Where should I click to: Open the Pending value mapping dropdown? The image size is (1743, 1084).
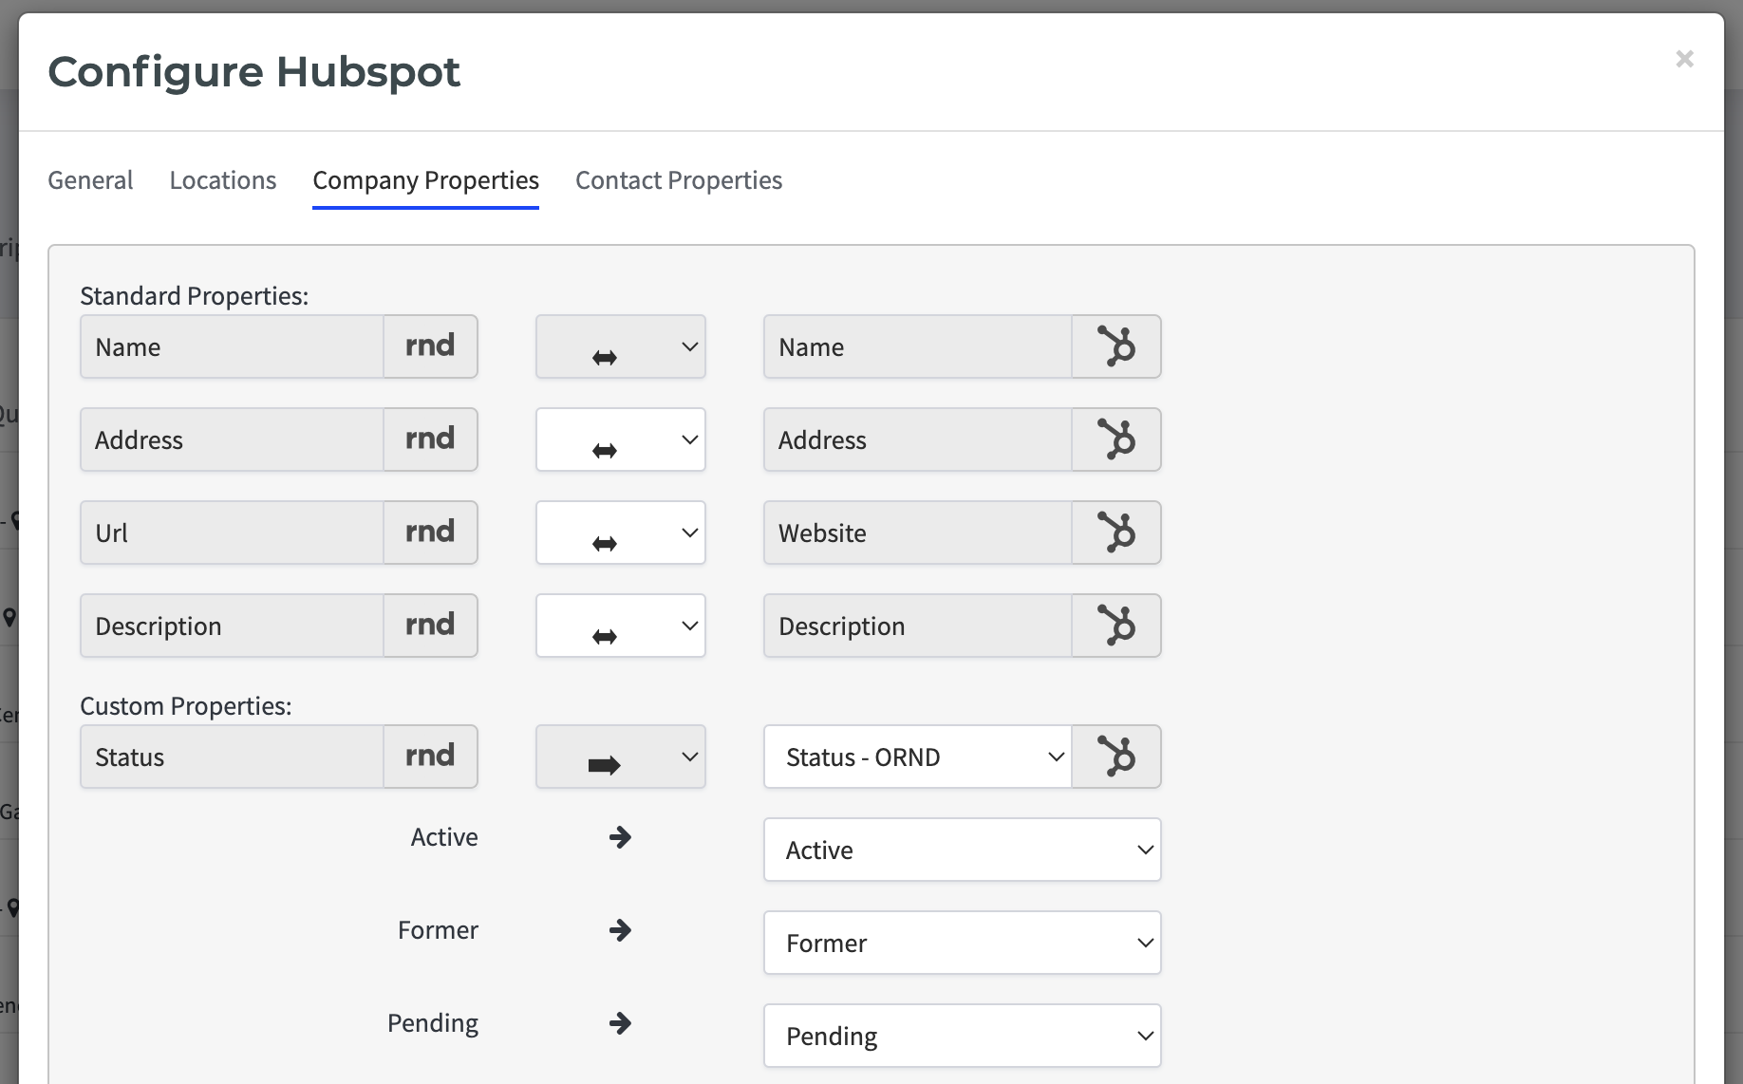963,1036
